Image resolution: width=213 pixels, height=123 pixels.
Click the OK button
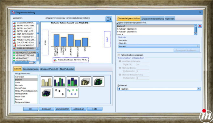[31, 109]
